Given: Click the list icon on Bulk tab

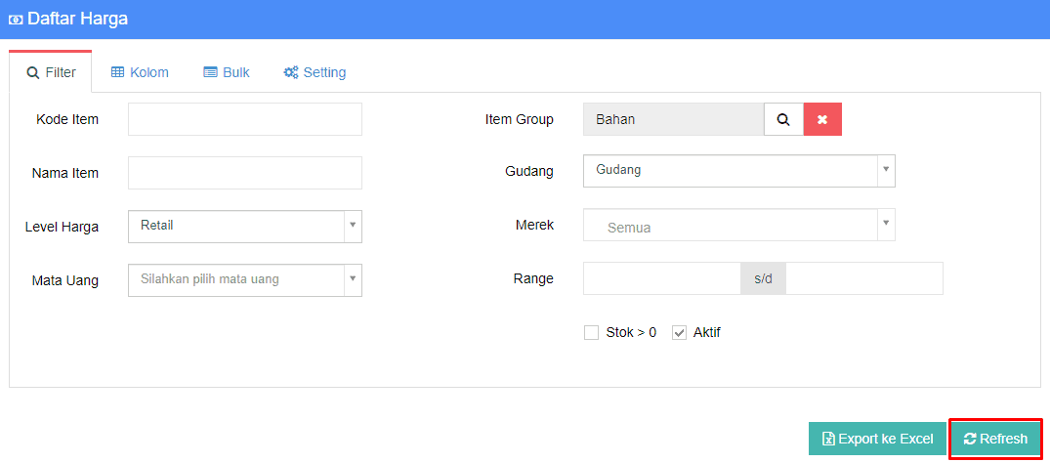Looking at the screenshot, I should (210, 72).
